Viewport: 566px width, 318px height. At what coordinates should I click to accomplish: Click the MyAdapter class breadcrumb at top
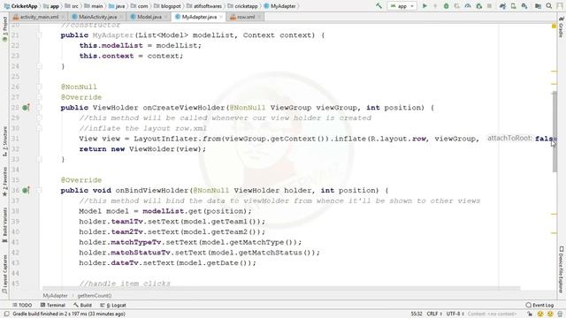point(279,6)
